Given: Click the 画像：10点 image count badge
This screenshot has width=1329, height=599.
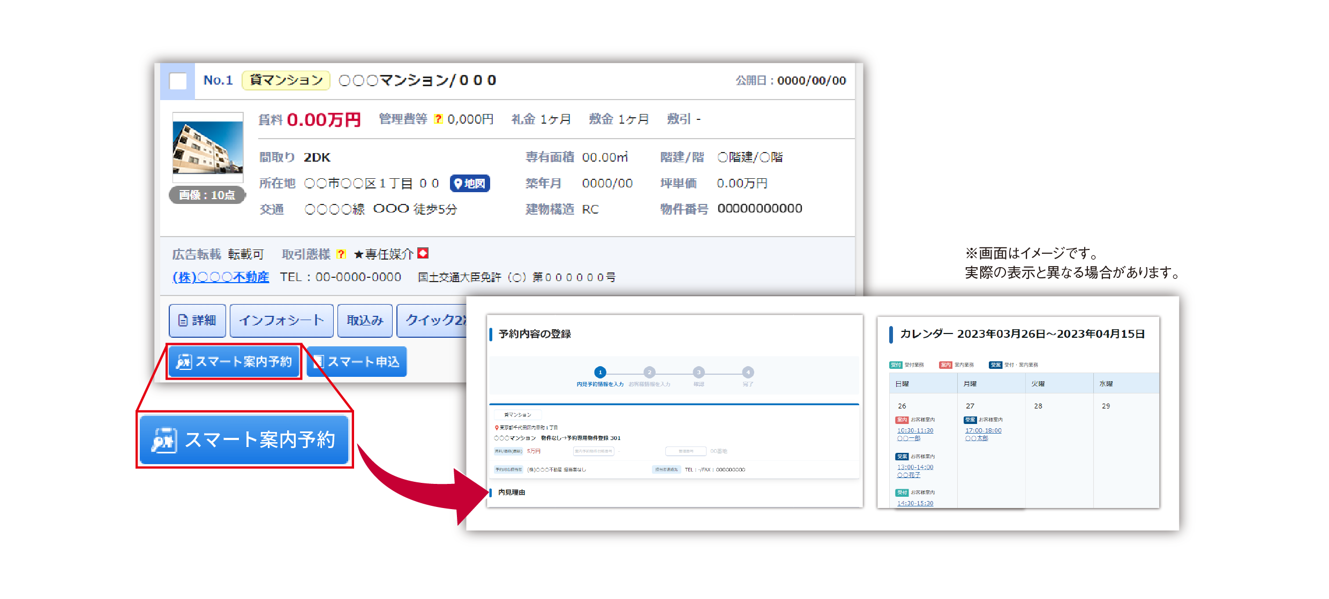Looking at the screenshot, I should [207, 195].
